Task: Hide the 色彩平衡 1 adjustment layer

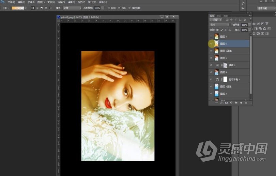Action: 211,79
